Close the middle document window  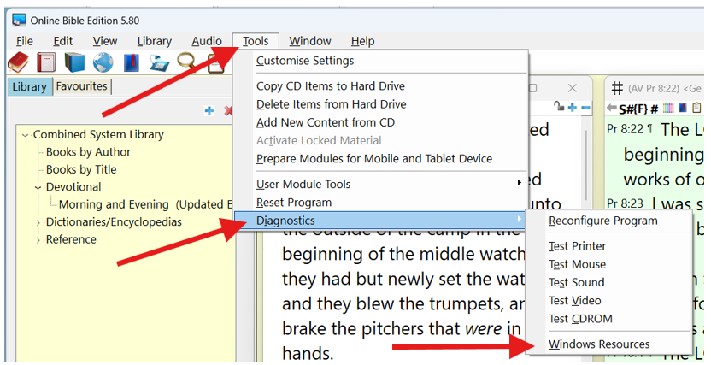[573, 88]
